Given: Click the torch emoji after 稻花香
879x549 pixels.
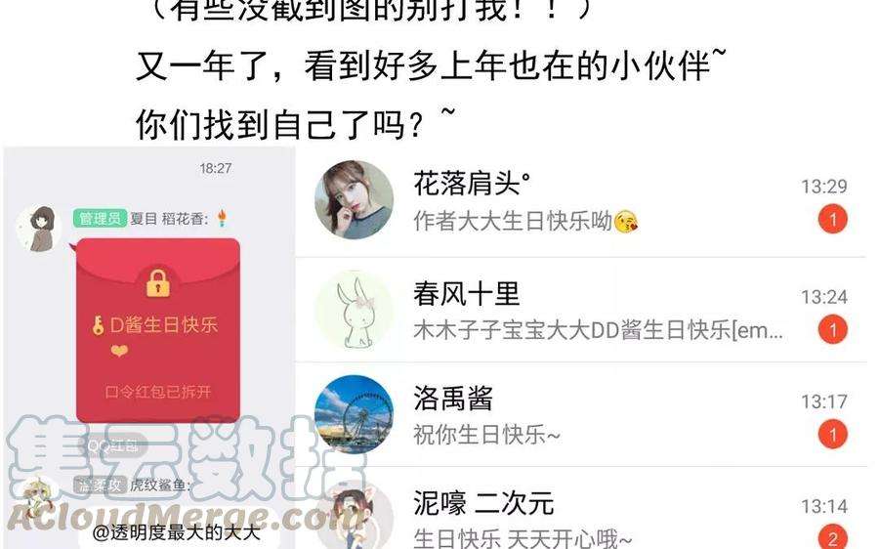Looking at the screenshot, I should pyautogui.click(x=222, y=218).
